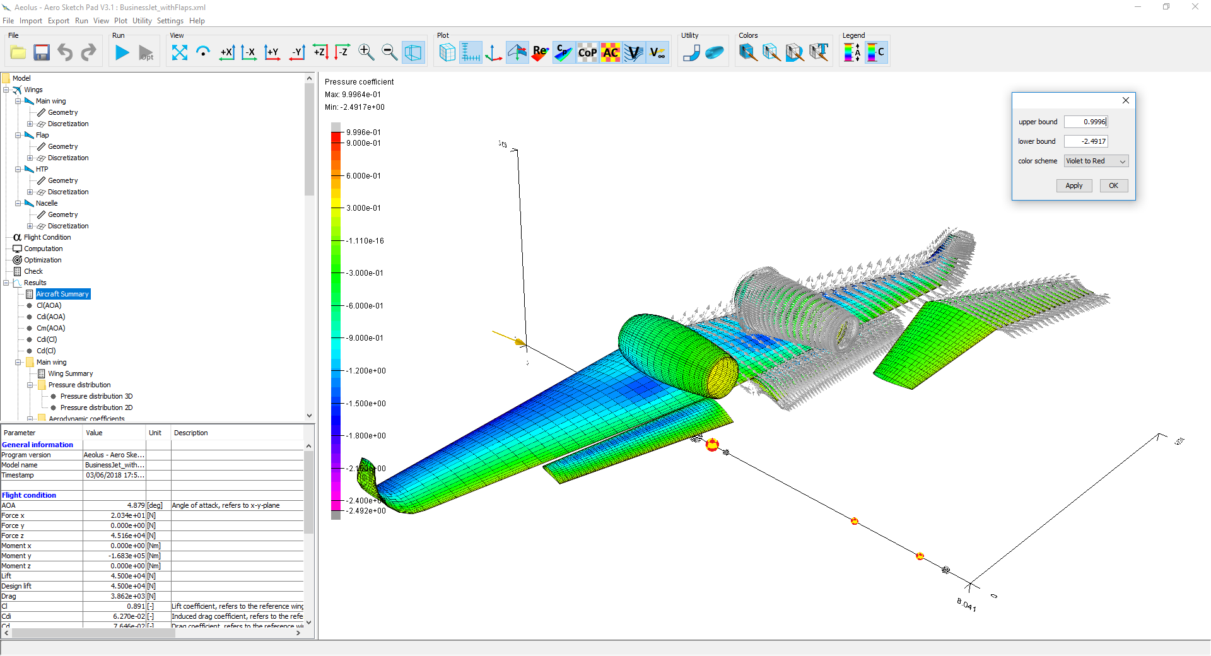Select the Re plot icon
The image size is (1211, 656).
[x=540, y=52]
